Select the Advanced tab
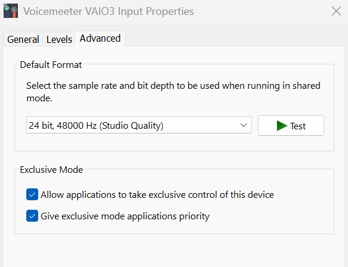348x267 pixels. 100,38
